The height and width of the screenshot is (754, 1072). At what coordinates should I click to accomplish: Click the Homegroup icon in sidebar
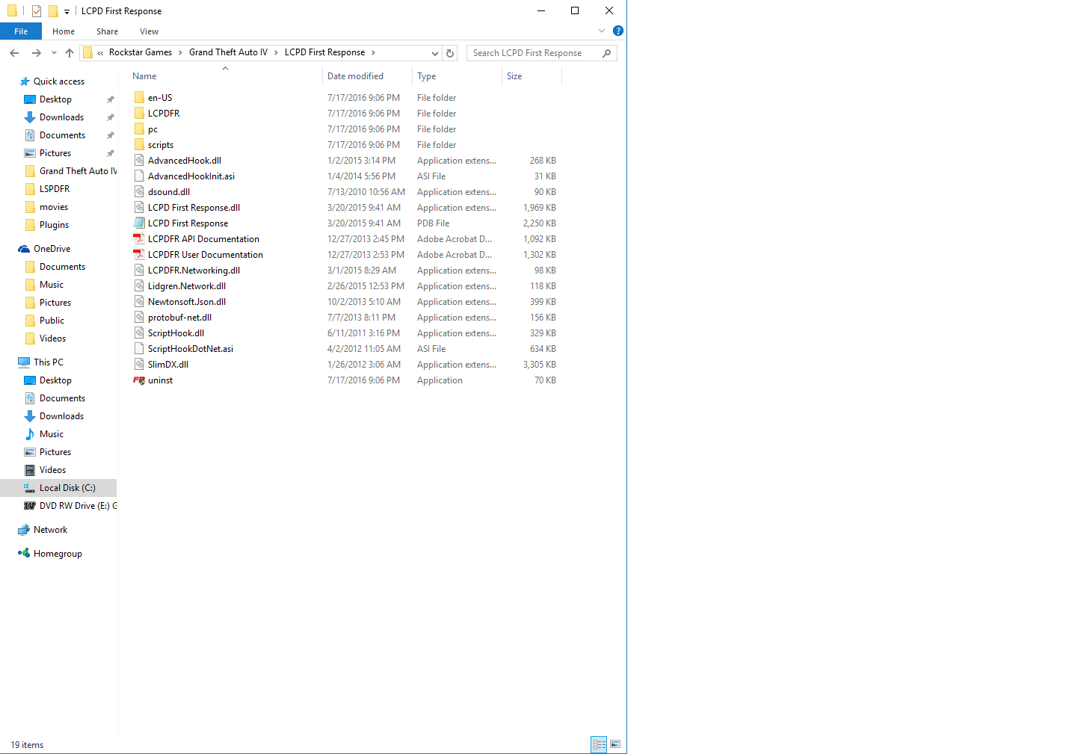(24, 554)
